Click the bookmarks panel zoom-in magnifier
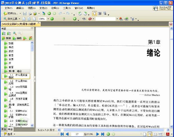Viewport: 174px width, 137px height. point(15,33)
